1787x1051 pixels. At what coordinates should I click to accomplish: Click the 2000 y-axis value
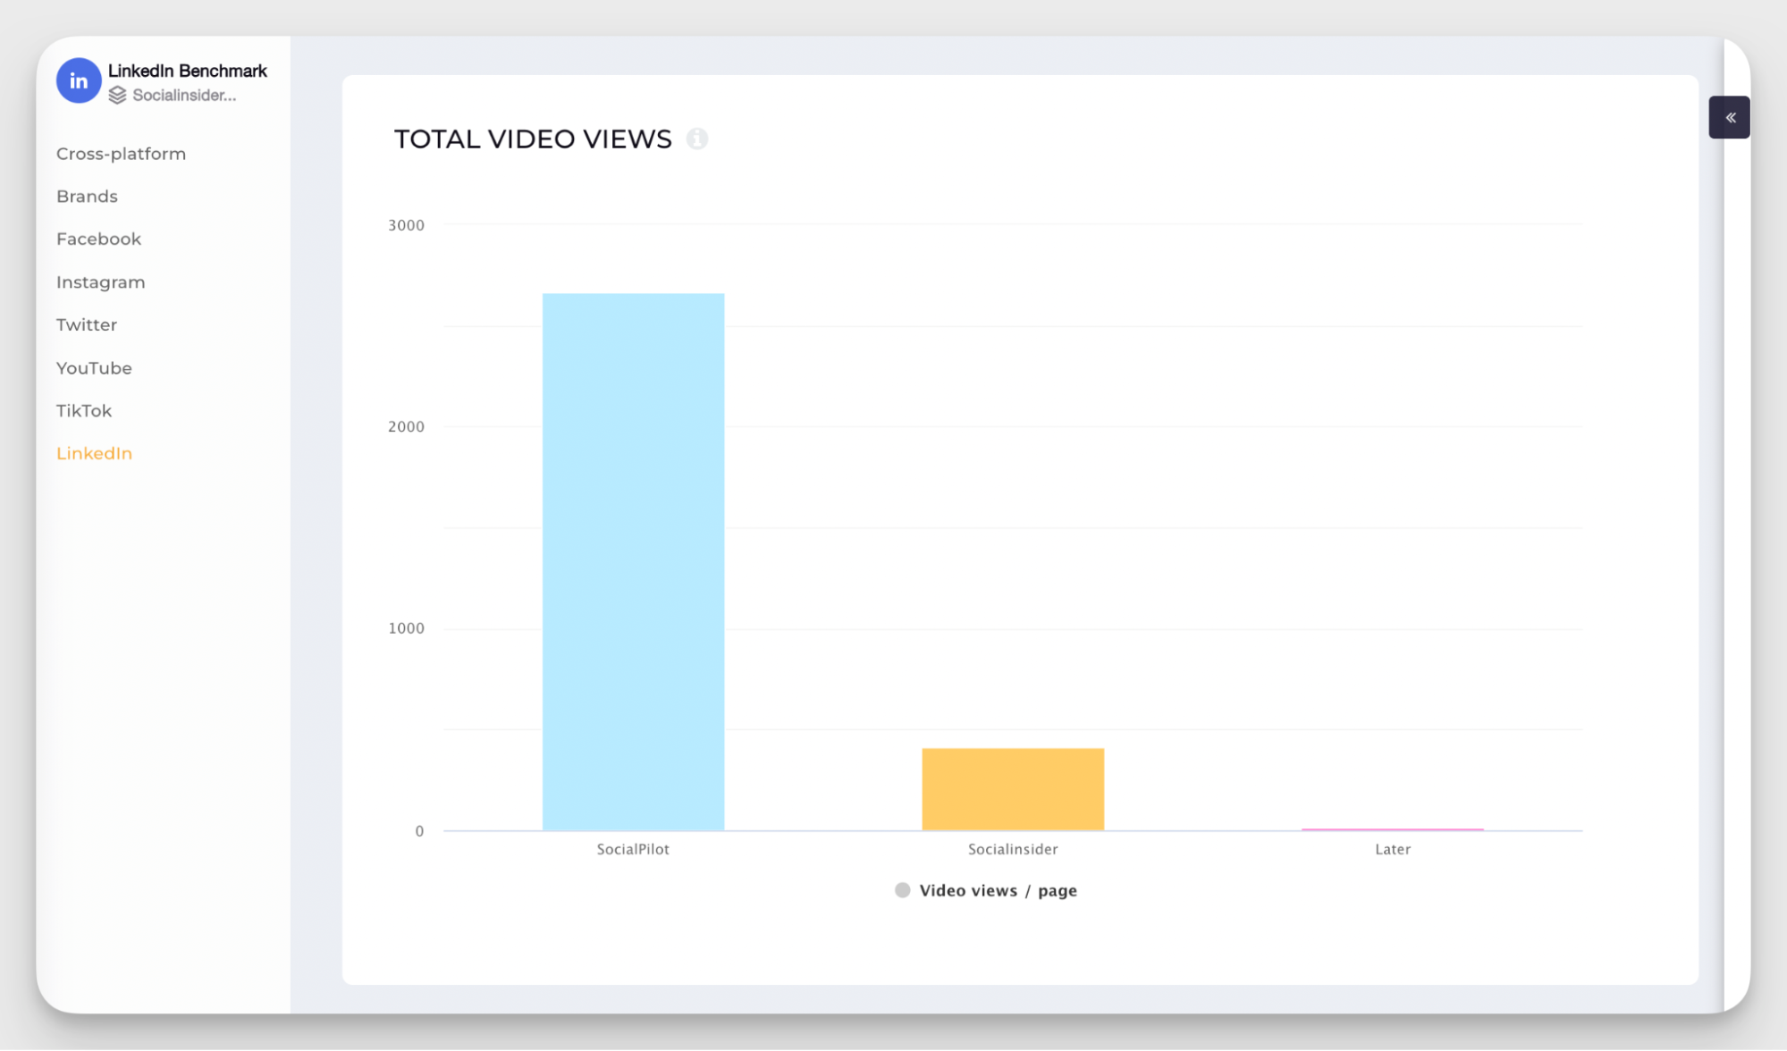pyautogui.click(x=406, y=427)
